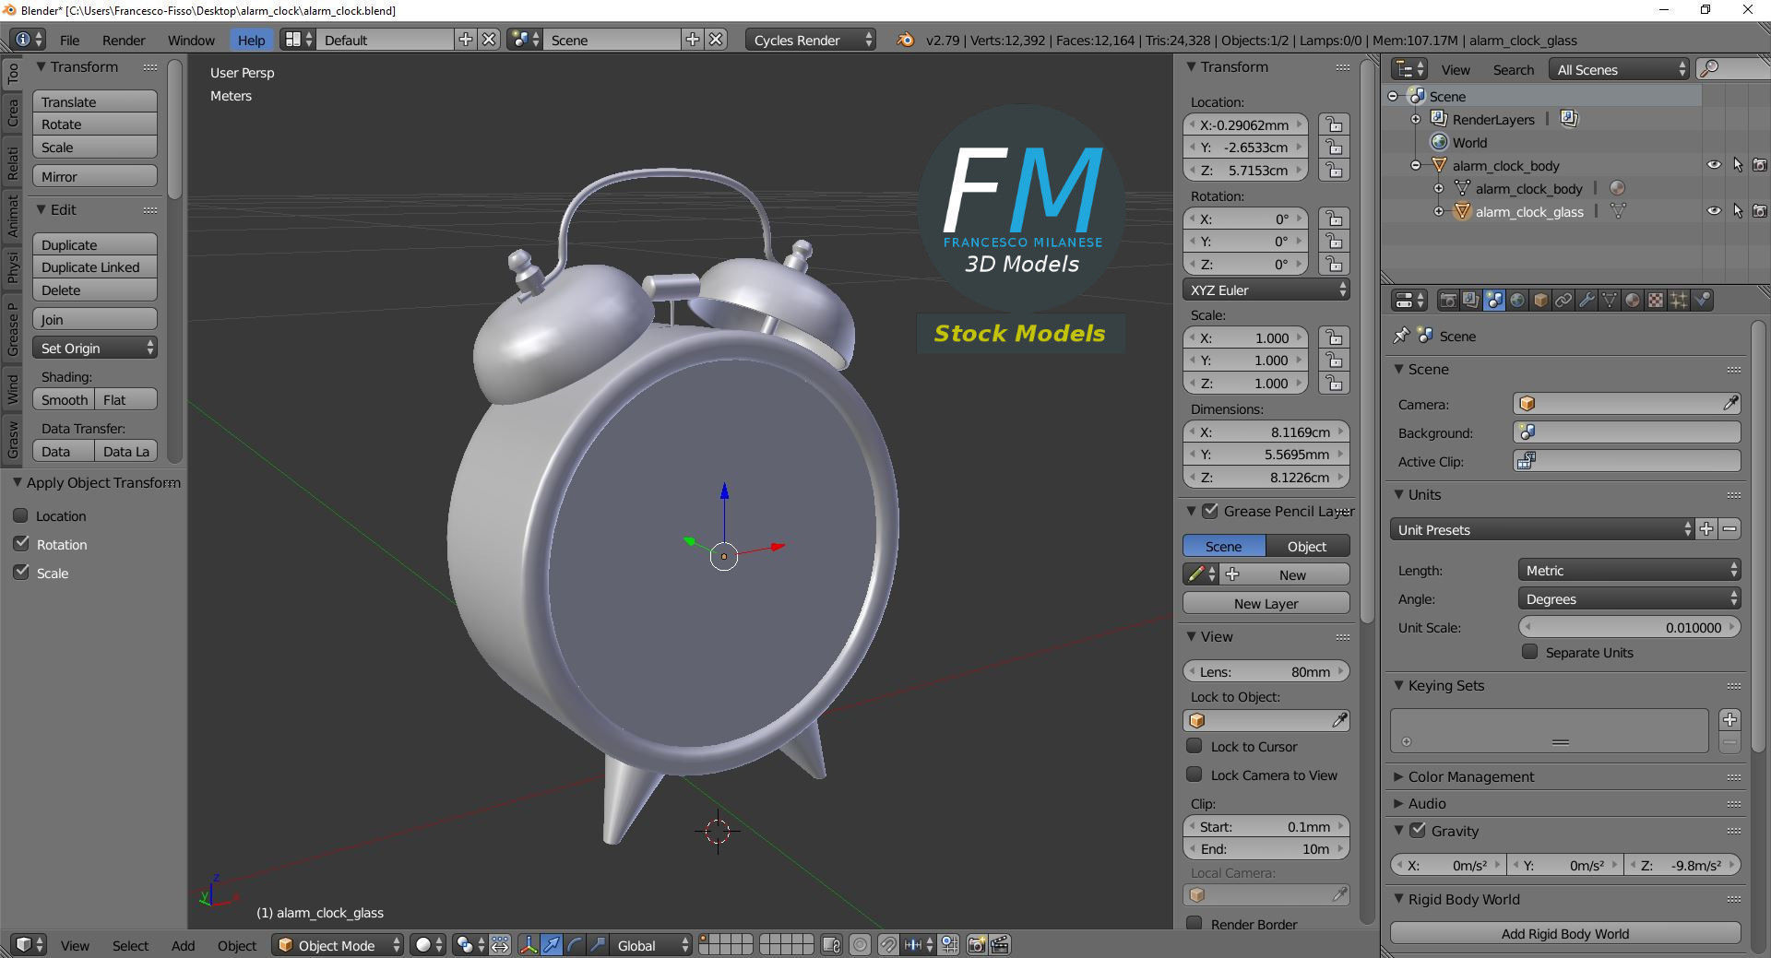Open the Render Layers properties tab
Screen dimensions: 1771x958
tap(1471, 301)
